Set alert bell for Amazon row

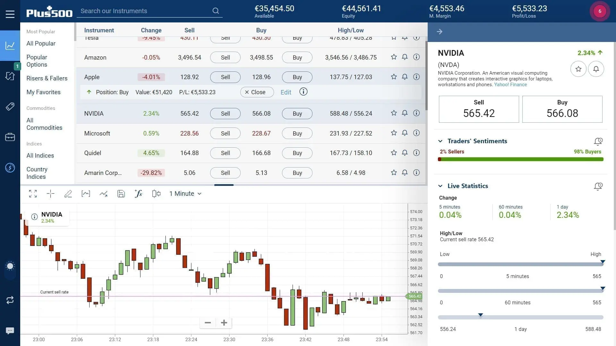405,57
